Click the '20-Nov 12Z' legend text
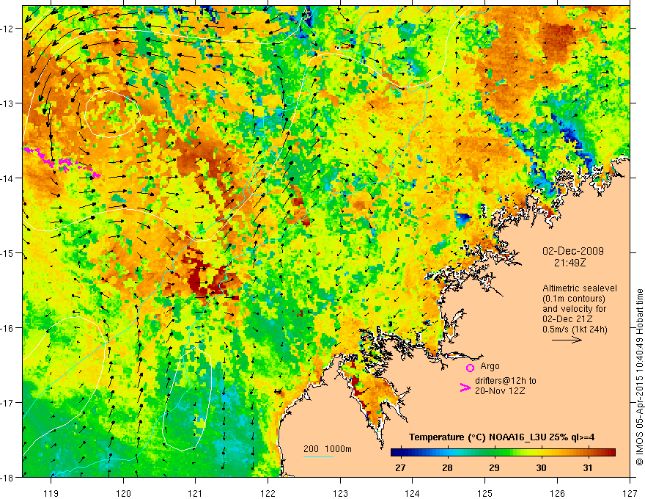This screenshot has width=645, height=499. pyautogui.click(x=500, y=391)
